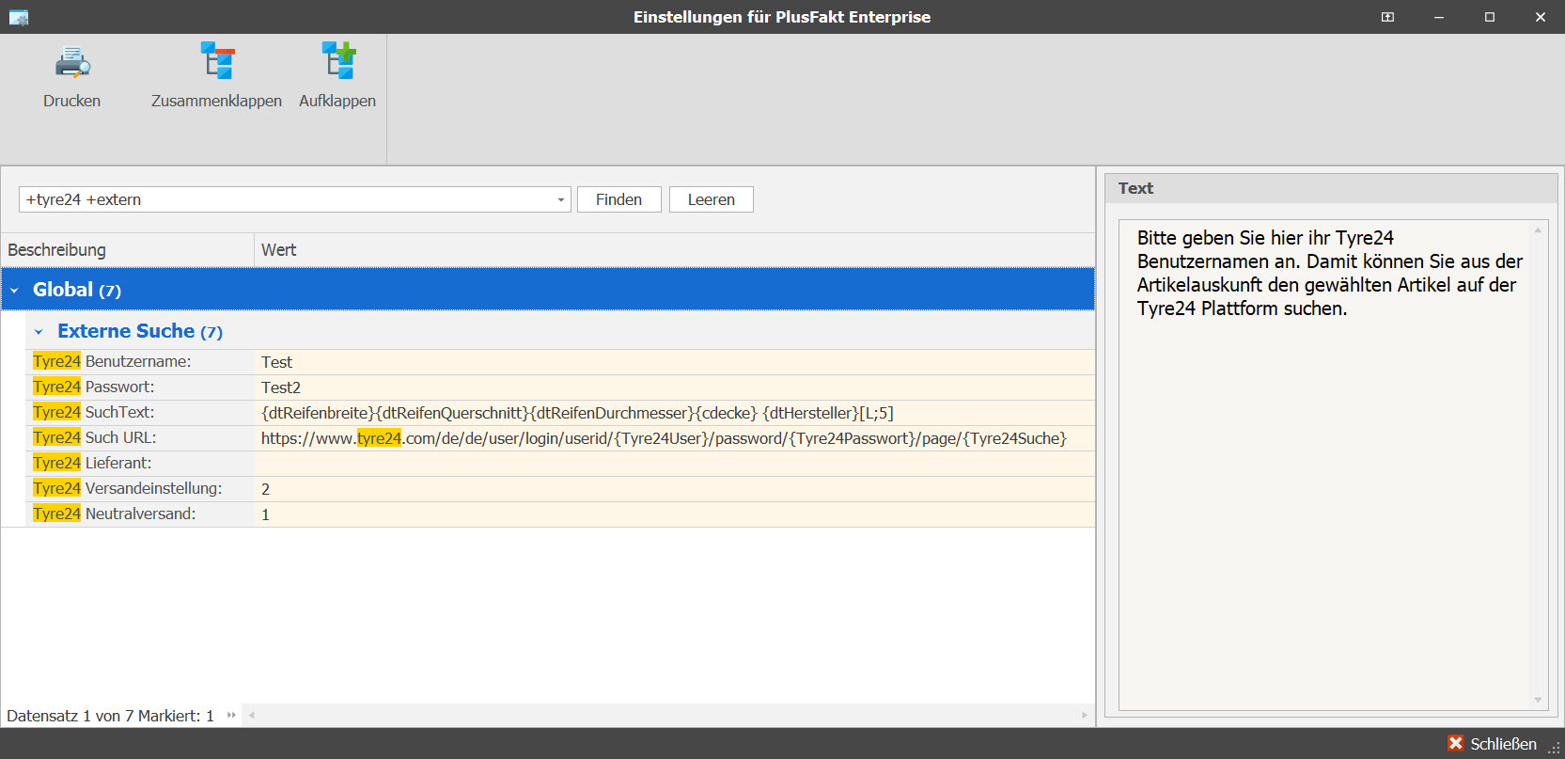Screen dimensions: 1565x759
Task: Select the Tyre24 Such URL row label
Action: point(94,437)
